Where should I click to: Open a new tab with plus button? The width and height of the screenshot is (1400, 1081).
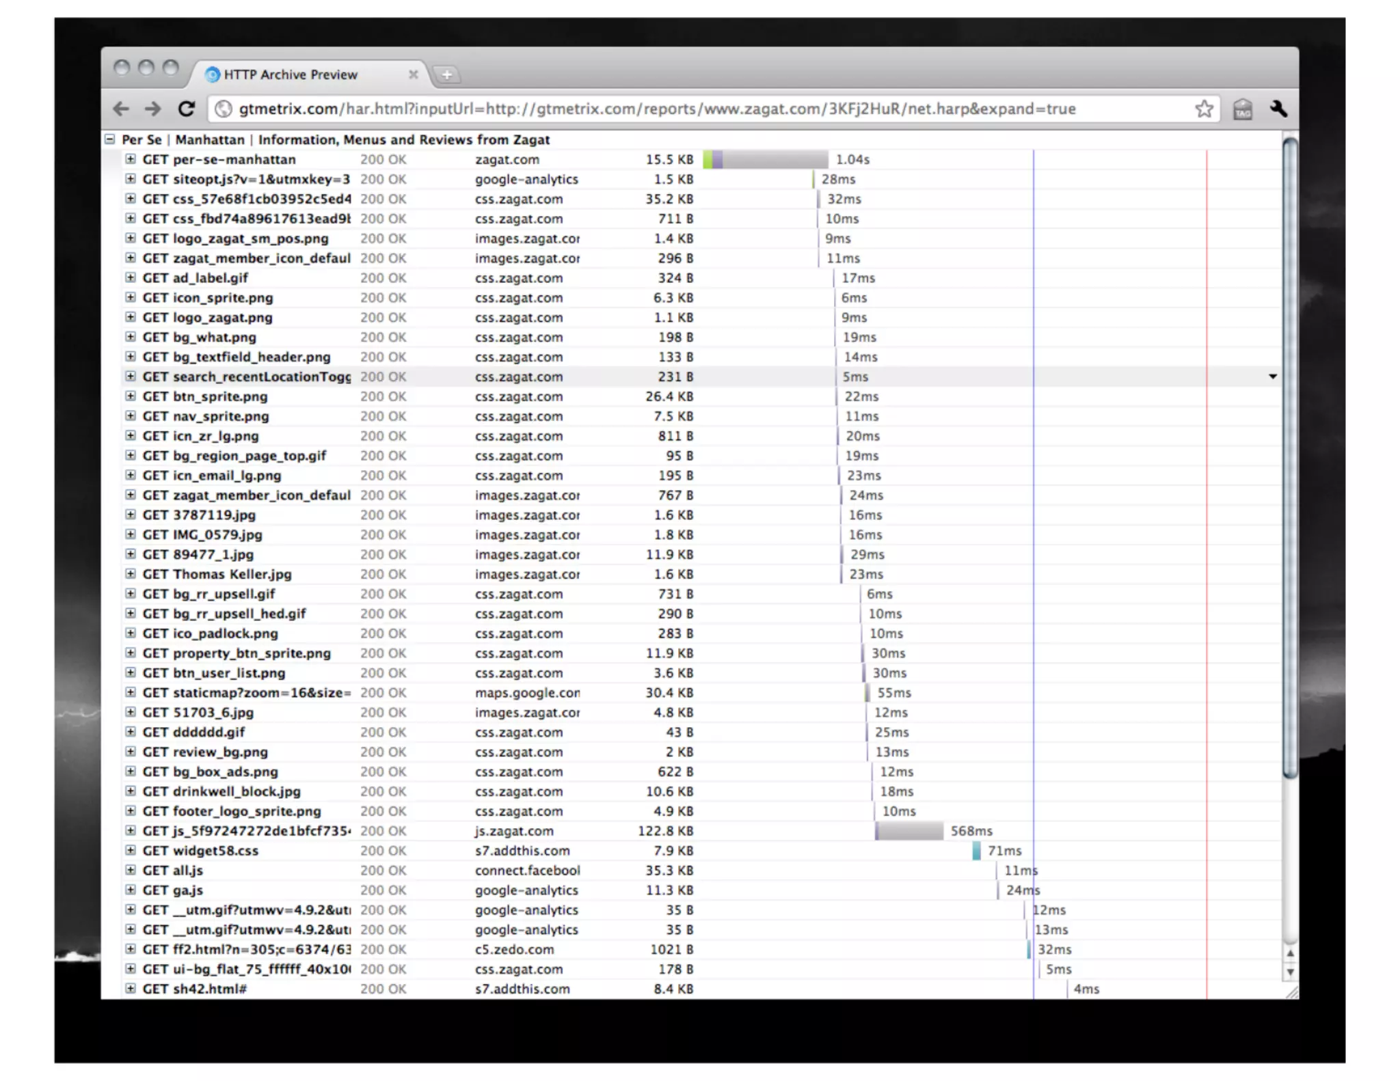click(446, 74)
